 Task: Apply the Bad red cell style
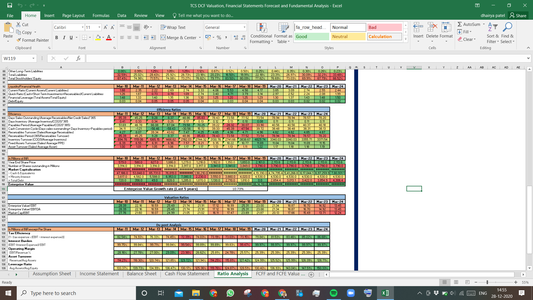(384, 27)
